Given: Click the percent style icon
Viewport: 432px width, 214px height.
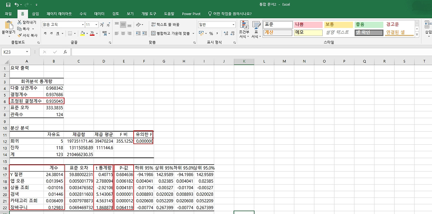Looking at the screenshot, I should 211,33.
